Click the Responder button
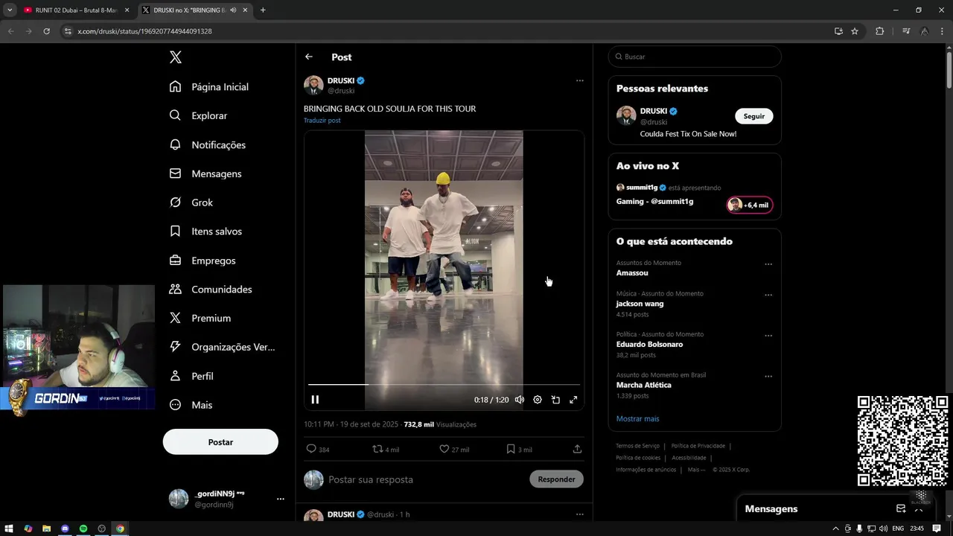 (556, 479)
